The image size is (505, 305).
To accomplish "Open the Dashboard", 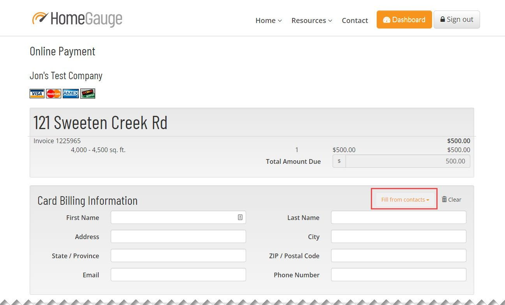I will pyautogui.click(x=404, y=20).
